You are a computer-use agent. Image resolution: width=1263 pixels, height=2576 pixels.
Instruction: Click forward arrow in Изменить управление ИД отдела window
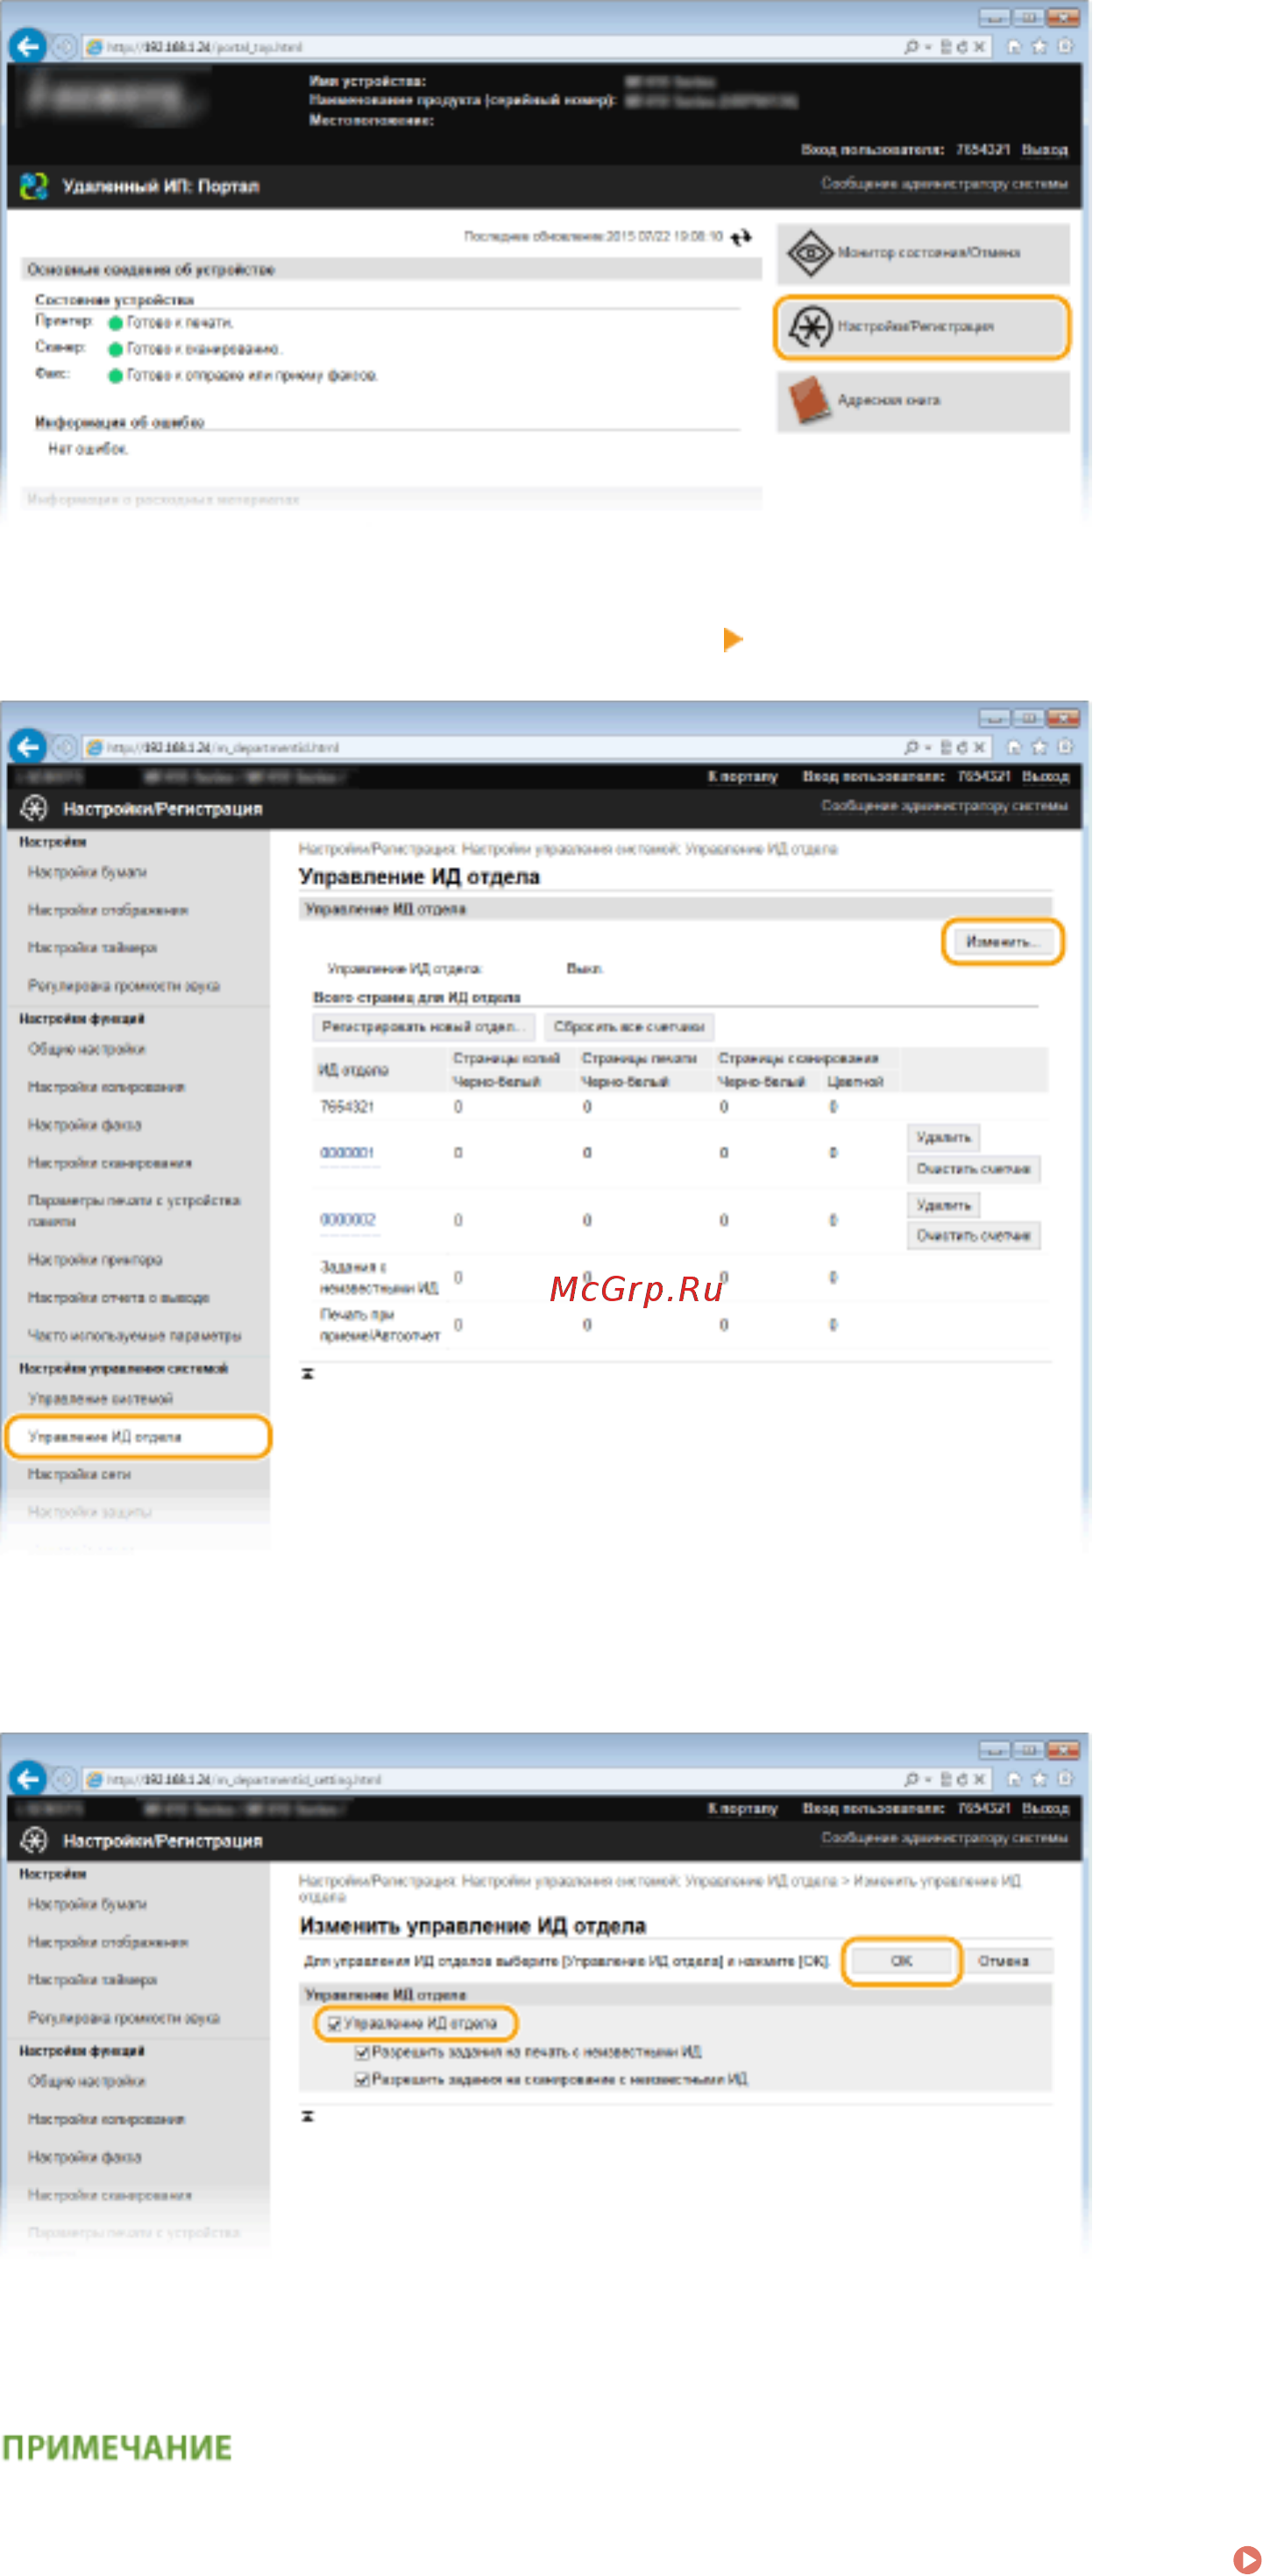[x=64, y=1779]
